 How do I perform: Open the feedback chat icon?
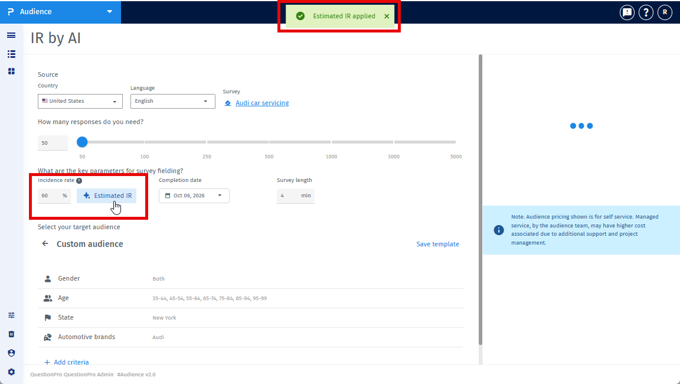coord(627,12)
